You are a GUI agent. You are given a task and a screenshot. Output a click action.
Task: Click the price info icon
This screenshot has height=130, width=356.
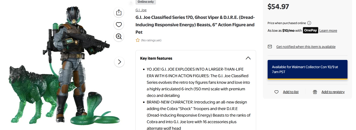(x=309, y=23)
